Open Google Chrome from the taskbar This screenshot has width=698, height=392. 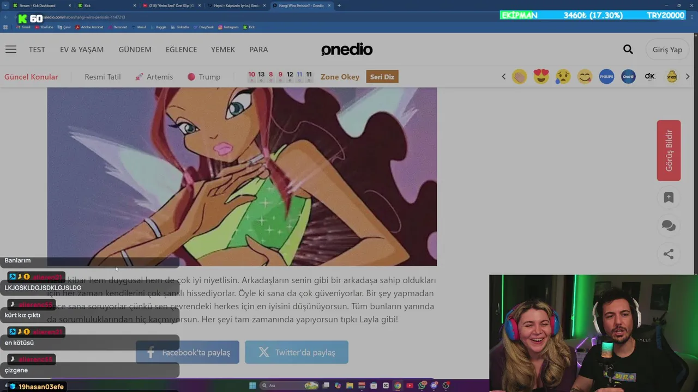coord(398,385)
